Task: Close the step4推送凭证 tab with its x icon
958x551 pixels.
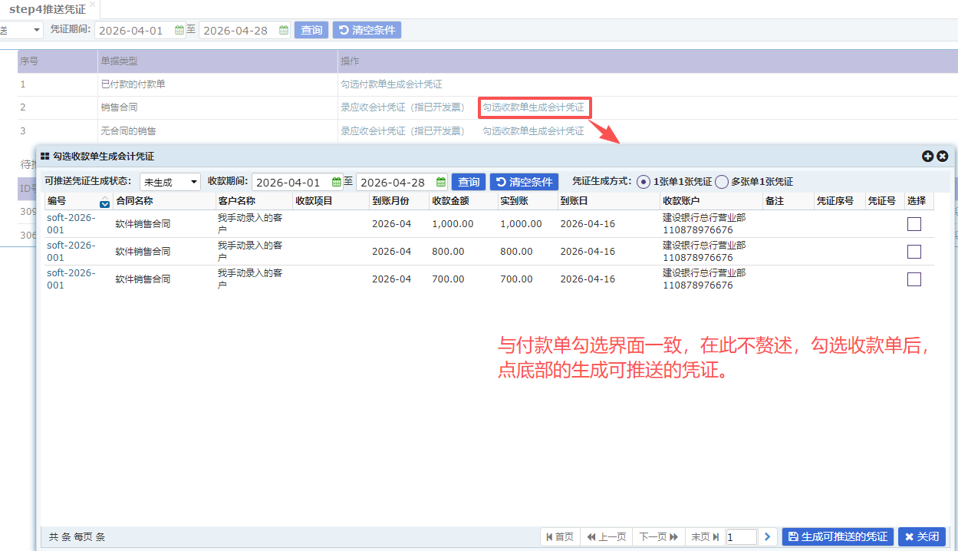Action: click(93, 5)
